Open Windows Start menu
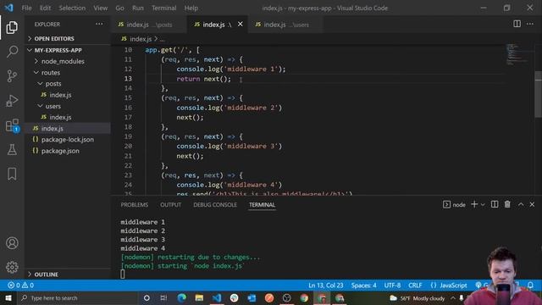The width and height of the screenshot is (542, 305). pos(8,297)
